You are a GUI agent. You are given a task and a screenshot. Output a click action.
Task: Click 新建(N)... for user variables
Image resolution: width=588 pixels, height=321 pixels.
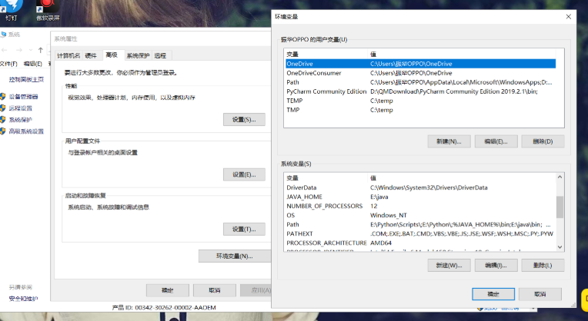[x=449, y=141]
